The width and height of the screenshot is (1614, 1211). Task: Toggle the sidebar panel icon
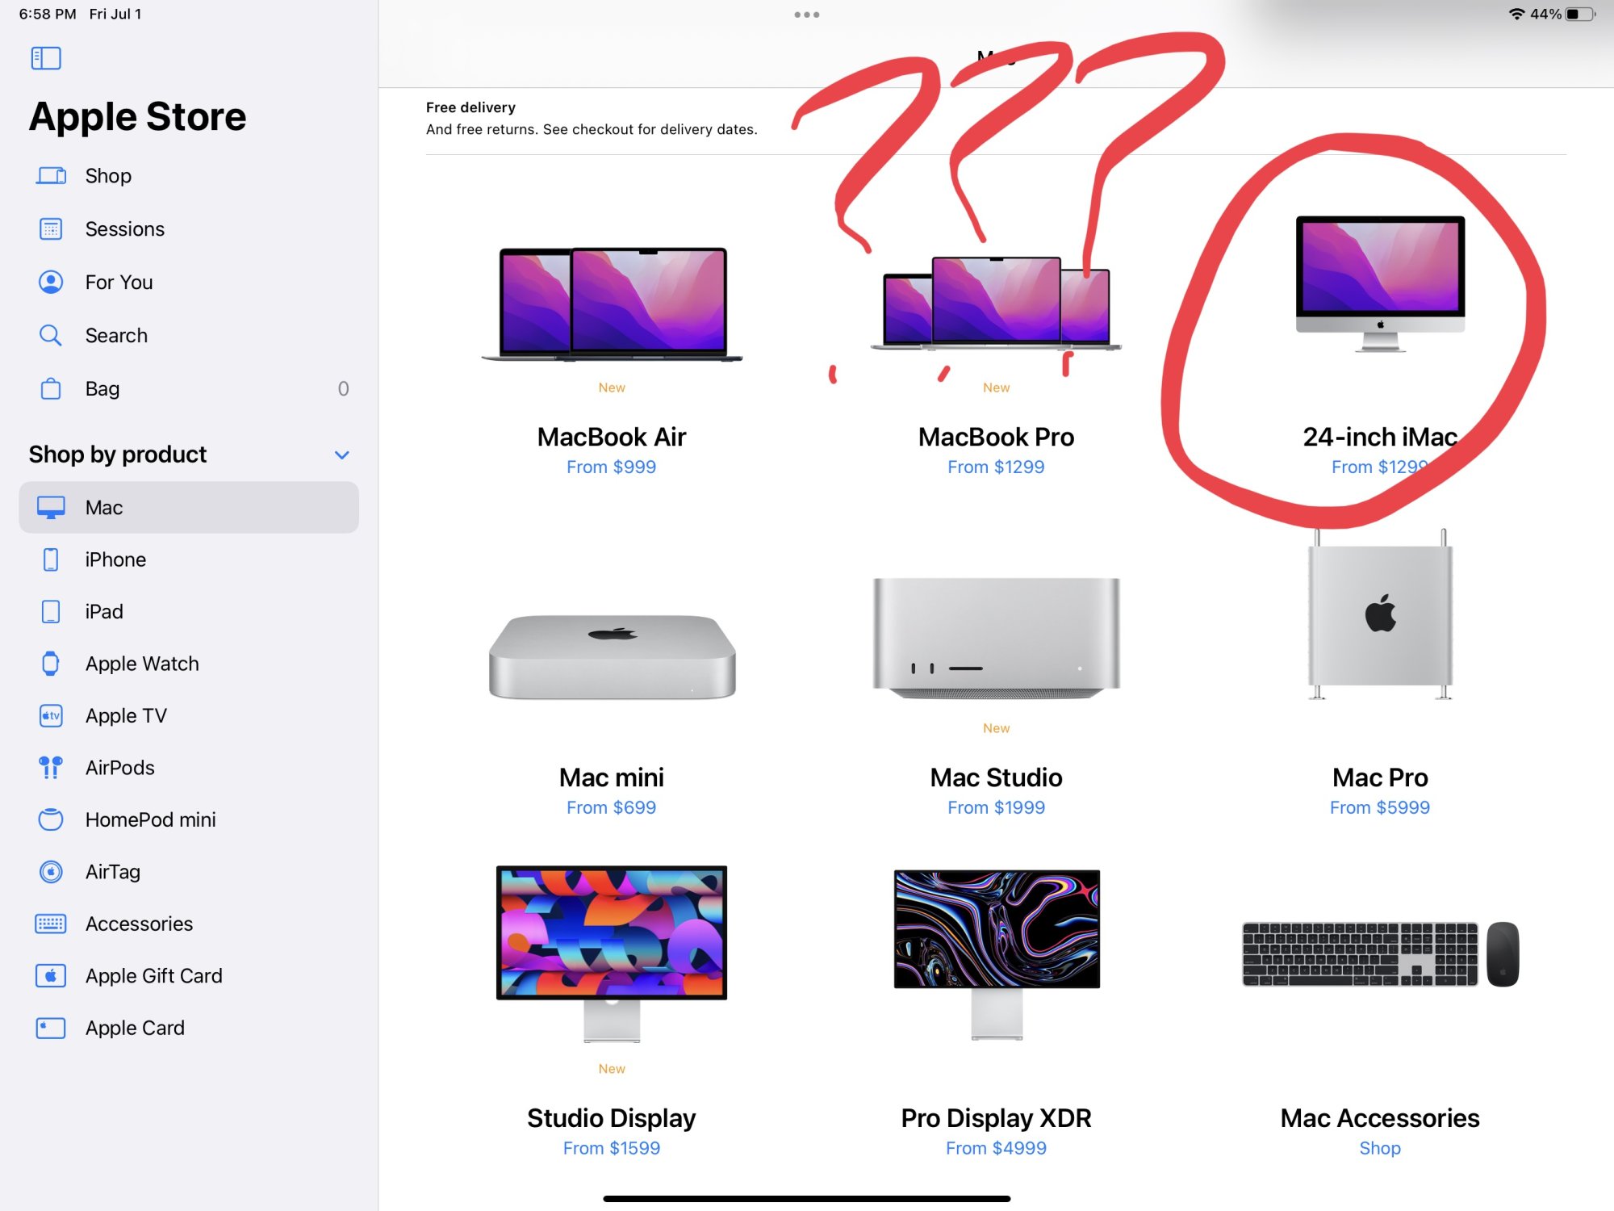tap(46, 58)
